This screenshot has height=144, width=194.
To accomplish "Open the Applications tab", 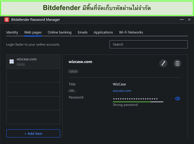I will click(x=103, y=32).
